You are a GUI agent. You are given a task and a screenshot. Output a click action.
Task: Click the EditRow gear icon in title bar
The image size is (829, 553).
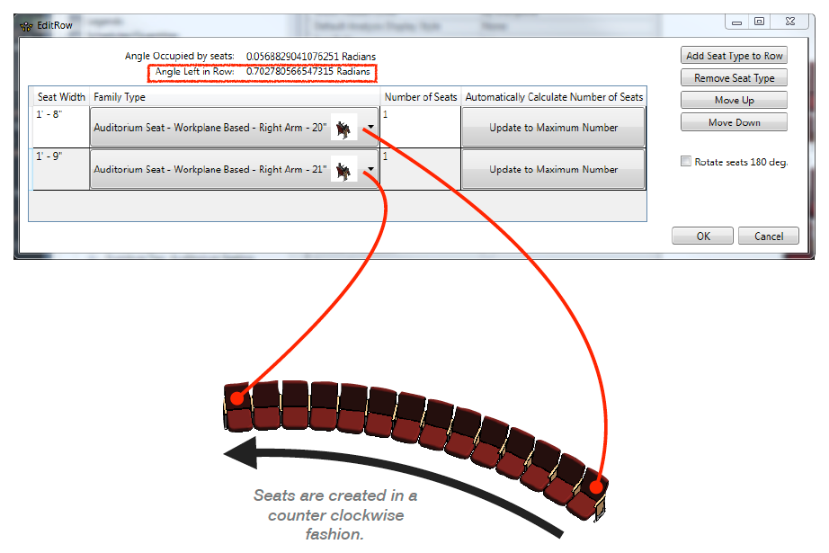pyautogui.click(x=25, y=27)
